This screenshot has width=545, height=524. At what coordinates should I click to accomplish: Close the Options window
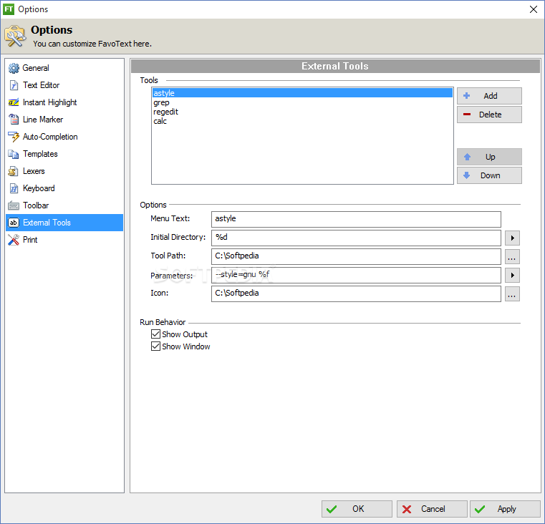534,9
